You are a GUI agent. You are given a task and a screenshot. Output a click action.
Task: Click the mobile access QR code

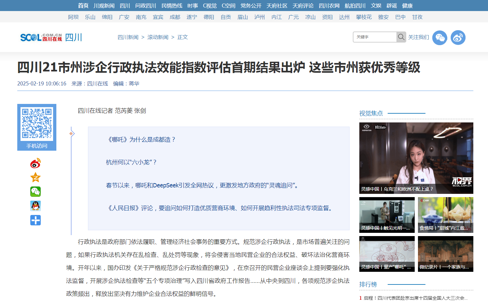tap(37, 123)
